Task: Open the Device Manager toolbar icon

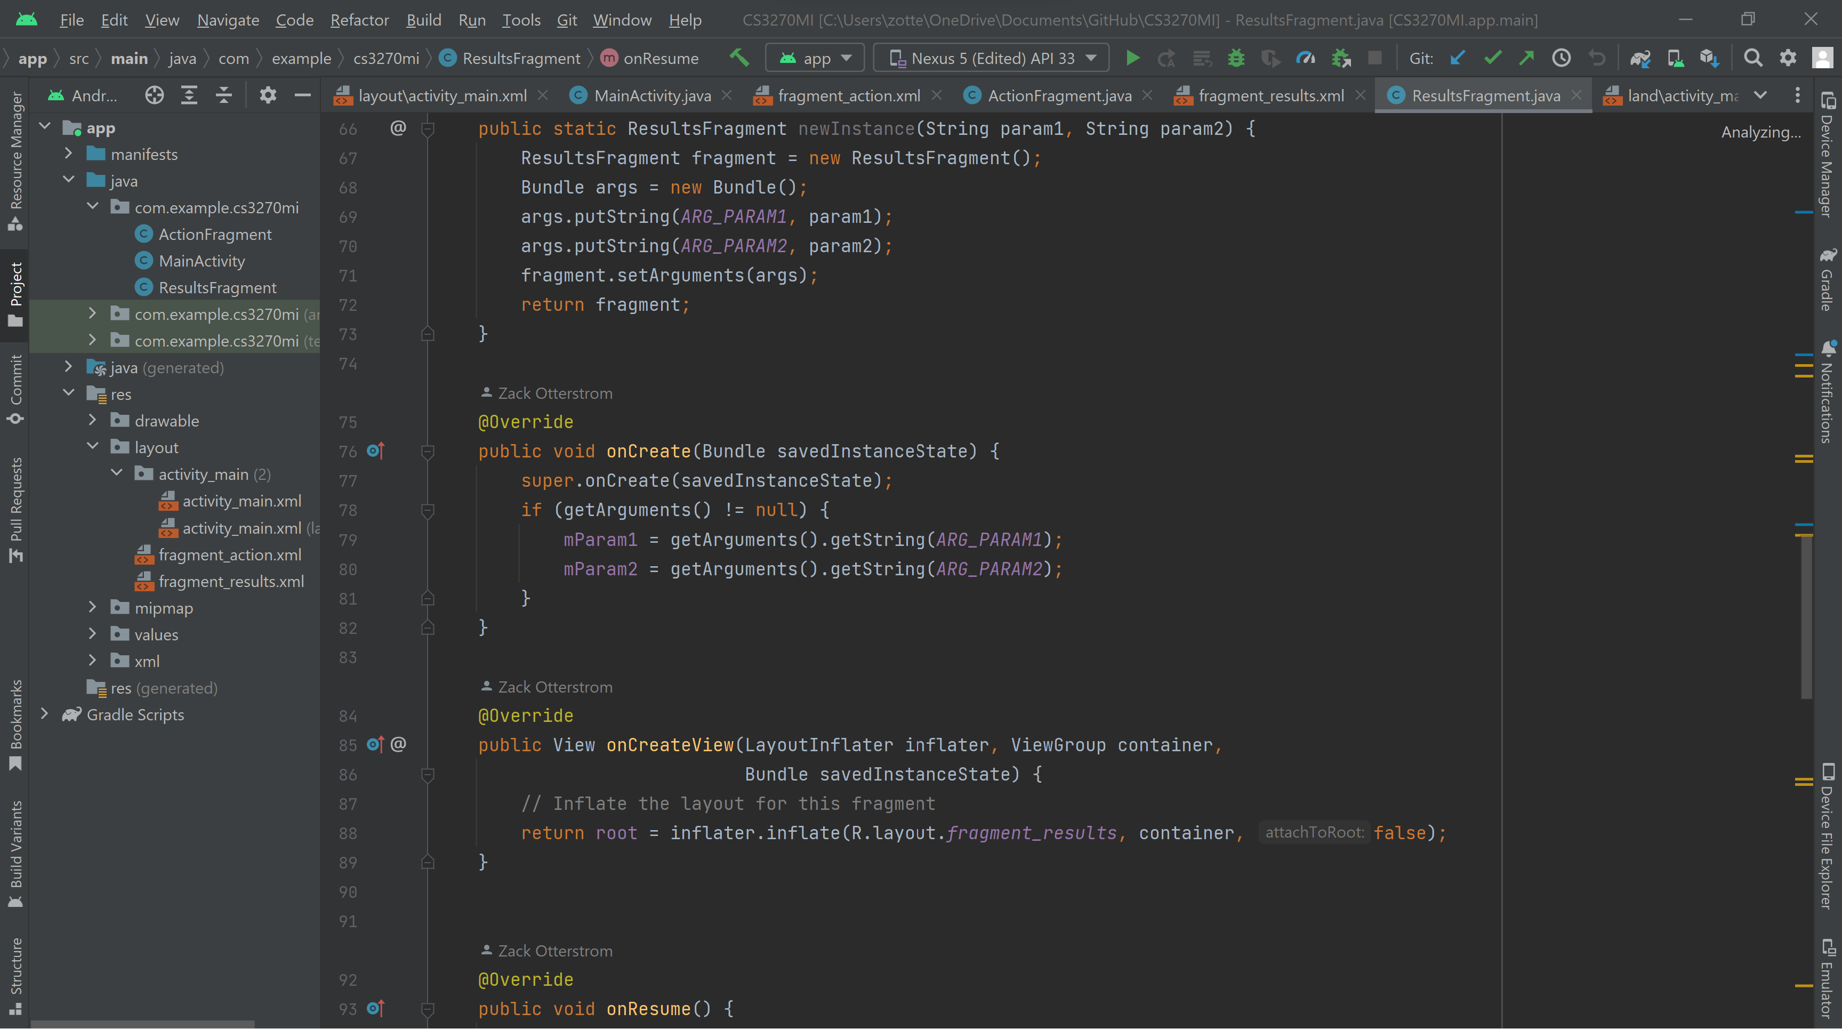Action: (1675, 58)
